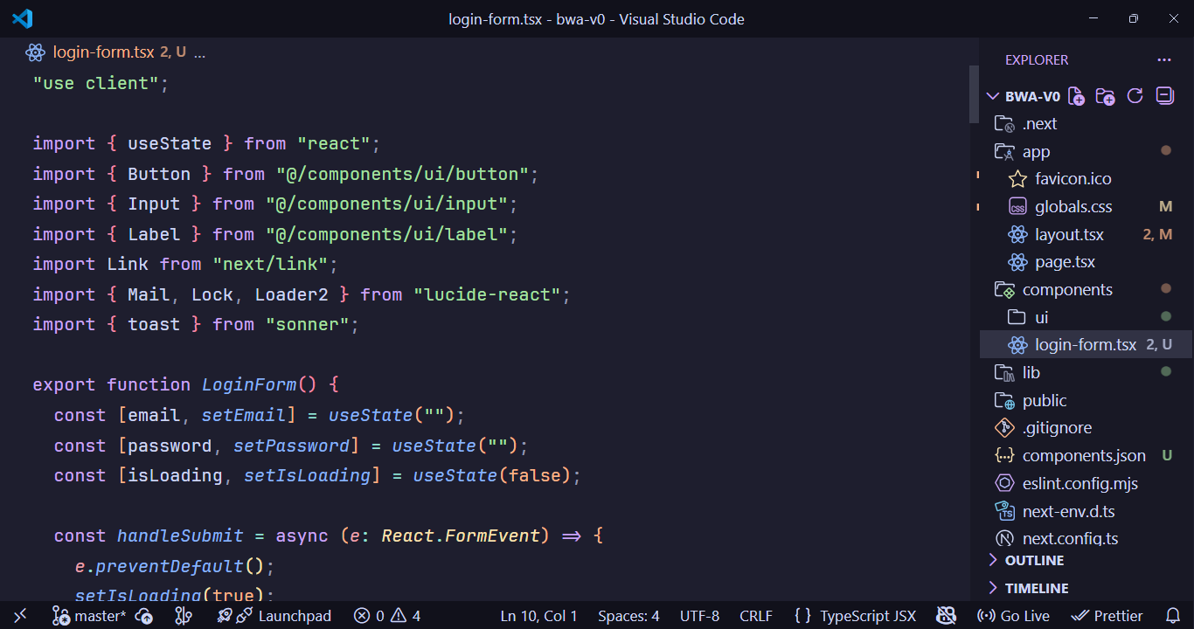Image resolution: width=1194 pixels, height=629 pixels.
Task: Click the sync changes cloud icon
Action: (145, 616)
